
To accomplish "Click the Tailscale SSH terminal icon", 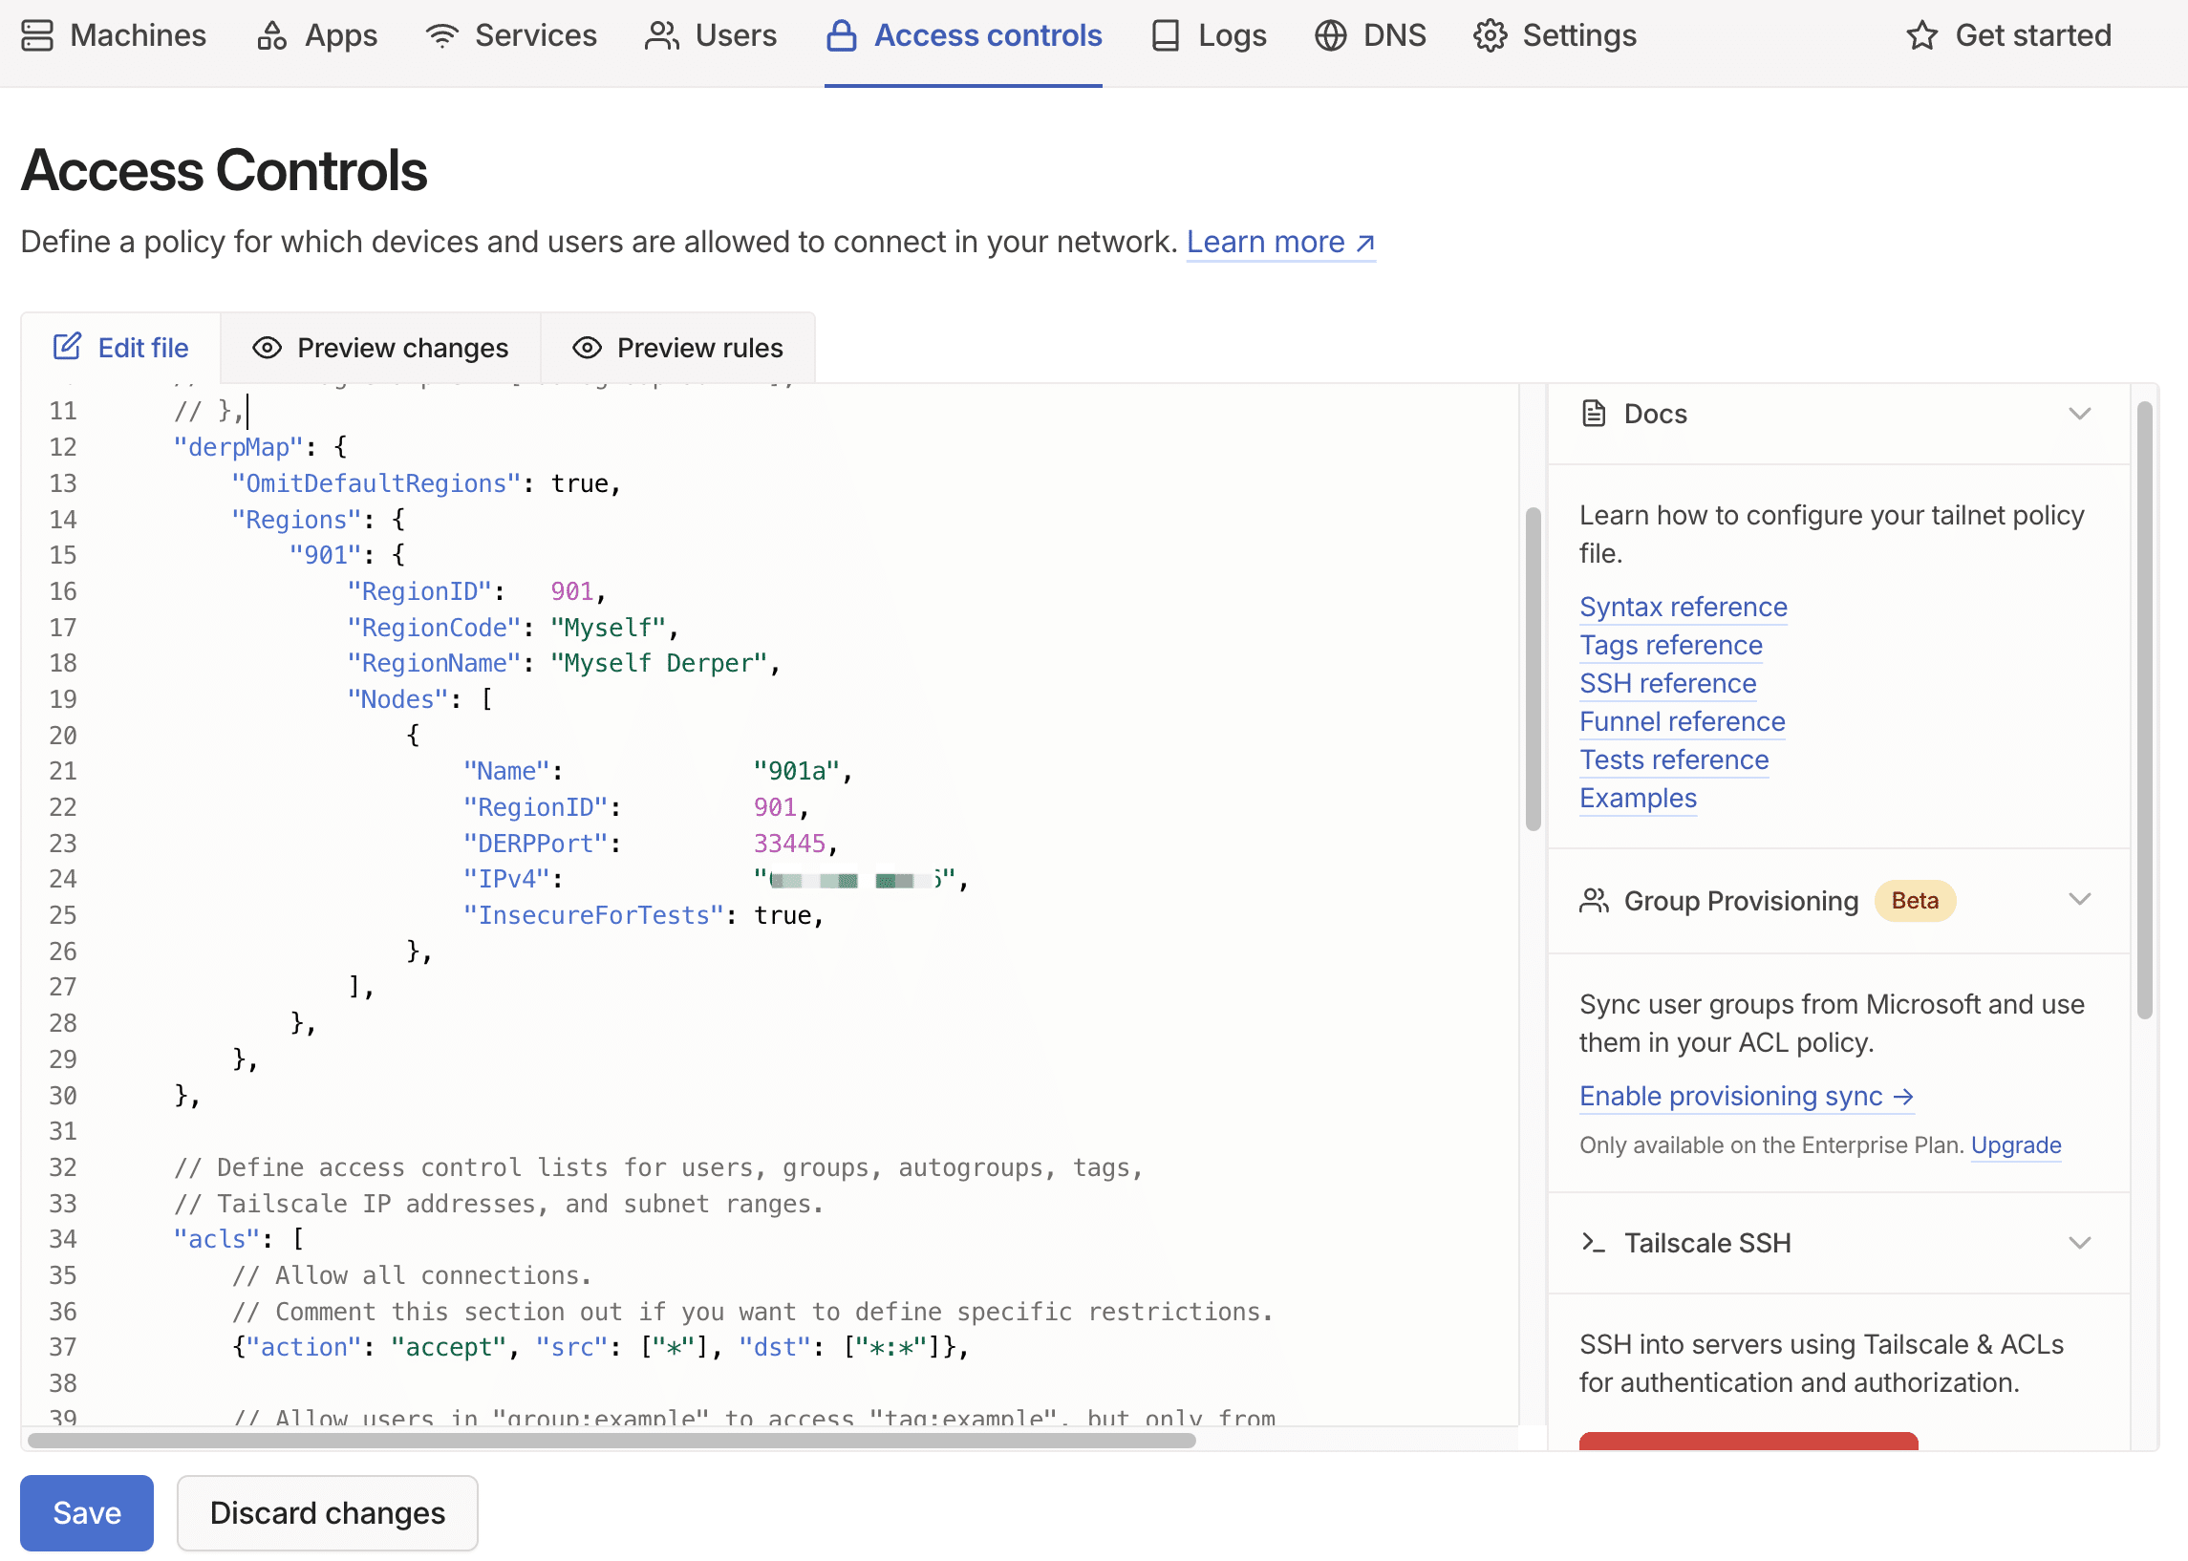I will pos(1594,1242).
